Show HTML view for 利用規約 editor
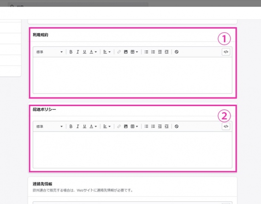This screenshot has width=261, height=204. click(226, 52)
